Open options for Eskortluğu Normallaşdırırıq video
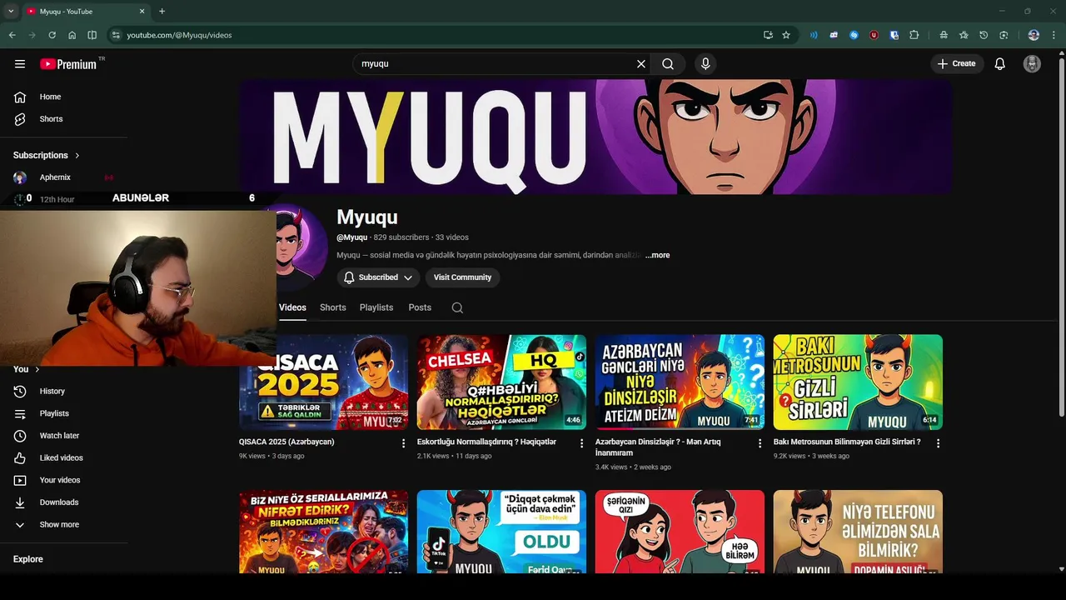The width and height of the screenshot is (1066, 600). point(582,443)
